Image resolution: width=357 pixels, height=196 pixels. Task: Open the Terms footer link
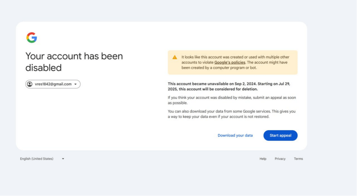coord(298,159)
